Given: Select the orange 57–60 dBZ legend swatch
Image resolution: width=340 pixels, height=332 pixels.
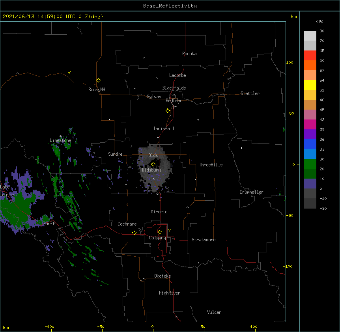Looking at the screenshot, I should [x=310, y=65].
